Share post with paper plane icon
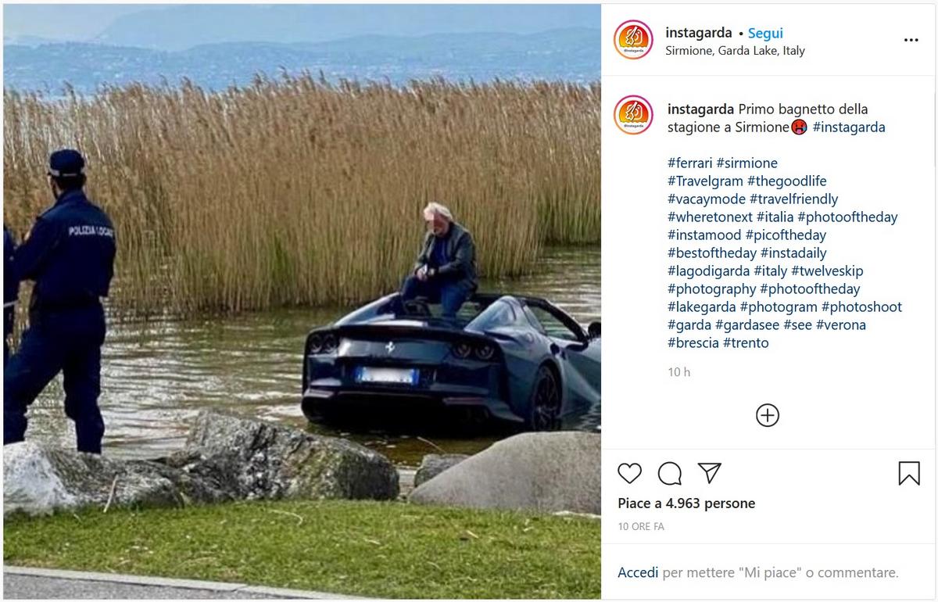Viewport: 938px width, 602px height. (709, 473)
